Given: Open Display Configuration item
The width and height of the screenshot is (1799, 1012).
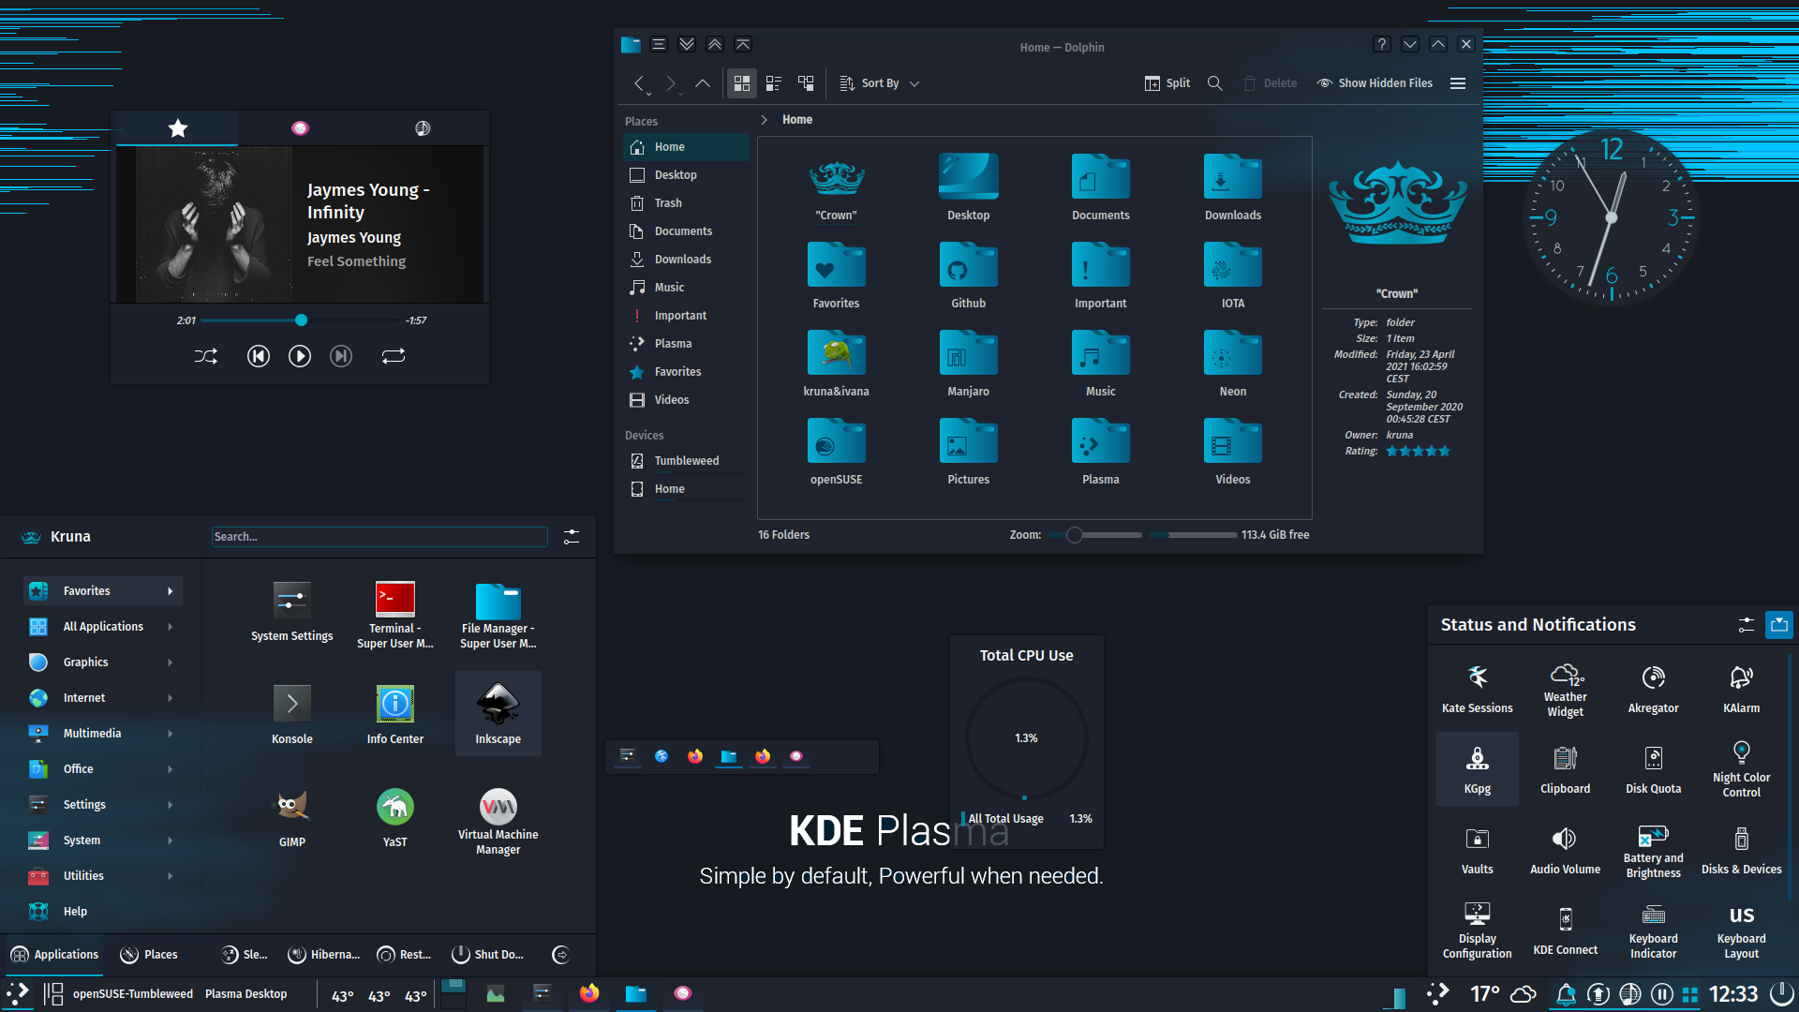Looking at the screenshot, I should 1477,930.
